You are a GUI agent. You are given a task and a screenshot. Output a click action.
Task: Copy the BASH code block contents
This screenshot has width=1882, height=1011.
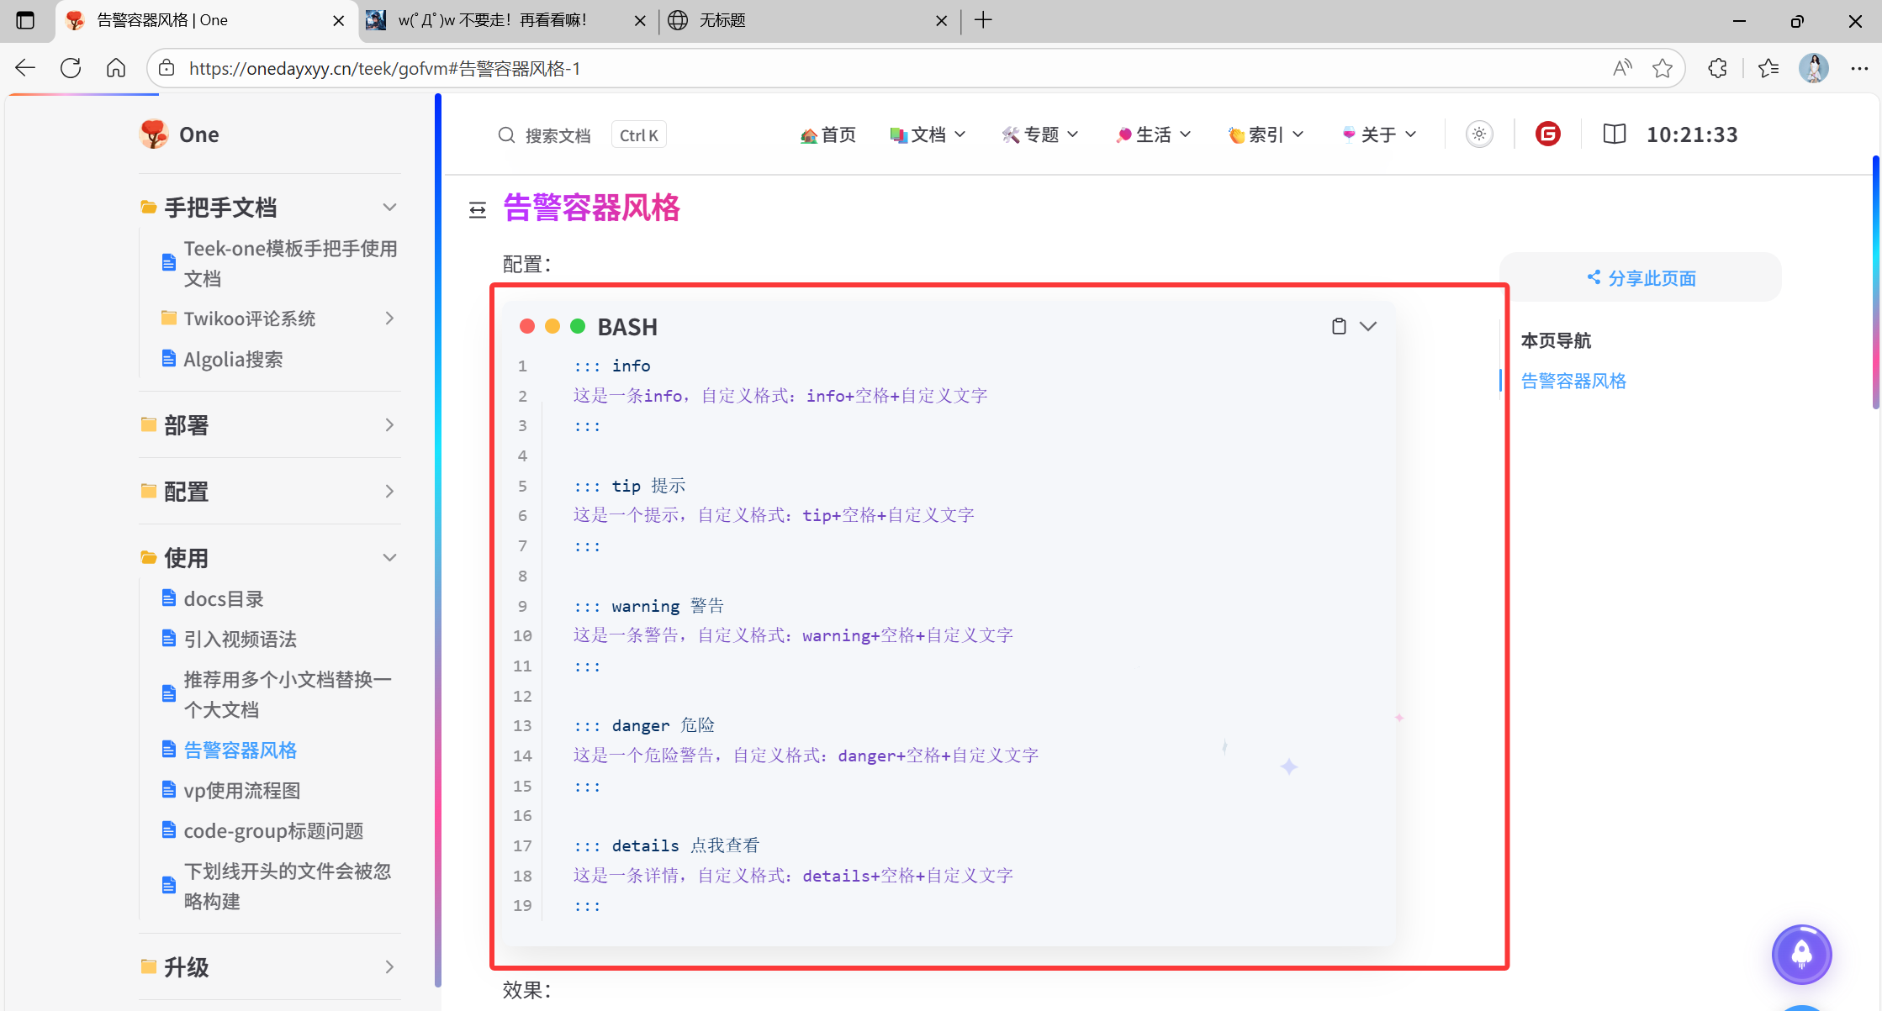click(1339, 326)
